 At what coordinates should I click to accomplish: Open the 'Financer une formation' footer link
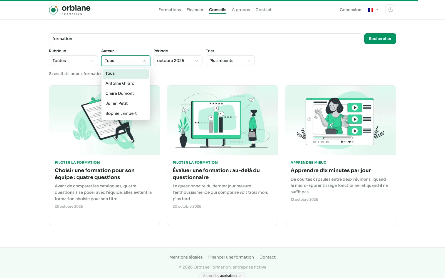(231, 257)
